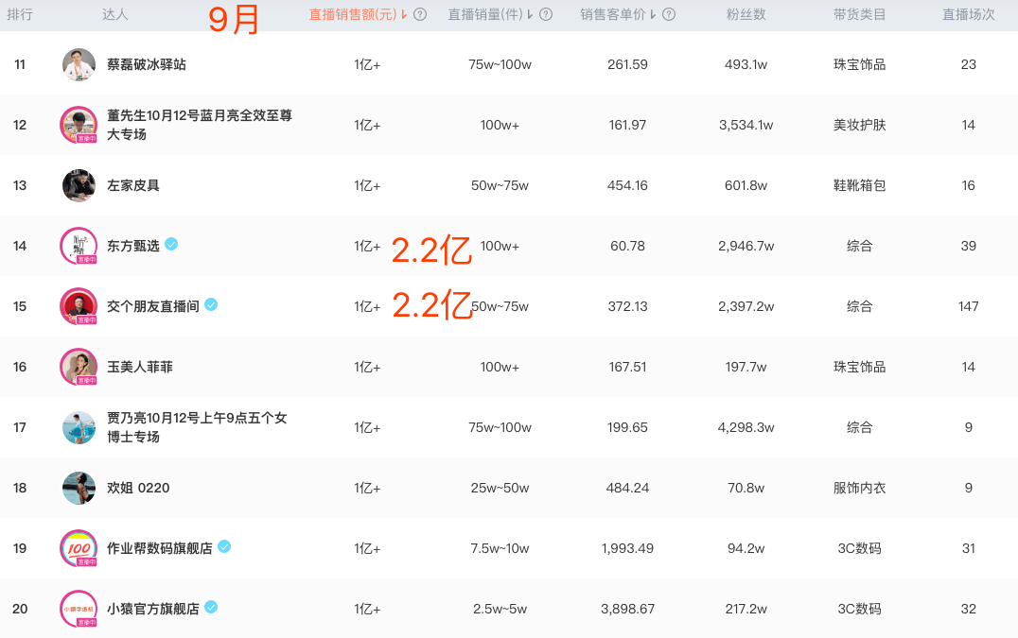
Task: Select fan count 3,534.1w
Action: coord(746,125)
